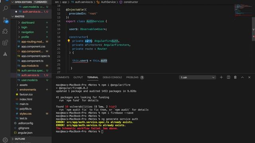255x143 pixels.
Task: Open the terminal selector '1: zsh' dropdown
Action: point(198,77)
